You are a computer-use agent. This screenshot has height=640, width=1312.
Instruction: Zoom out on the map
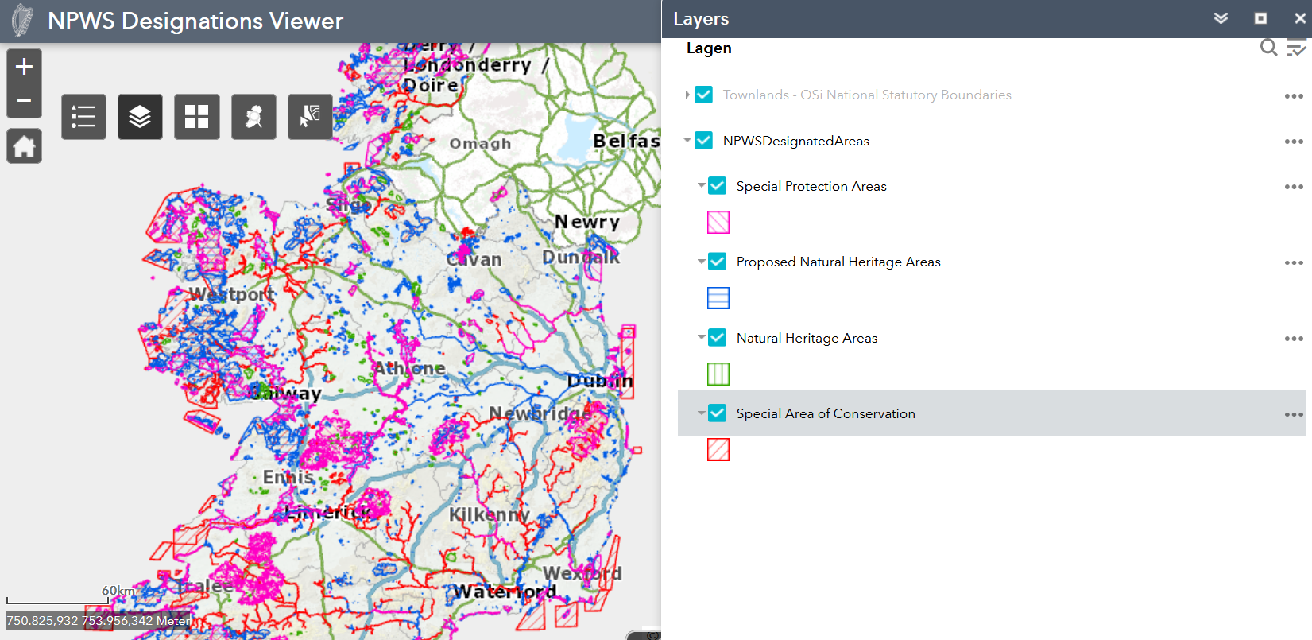click(x=25, y=101)
